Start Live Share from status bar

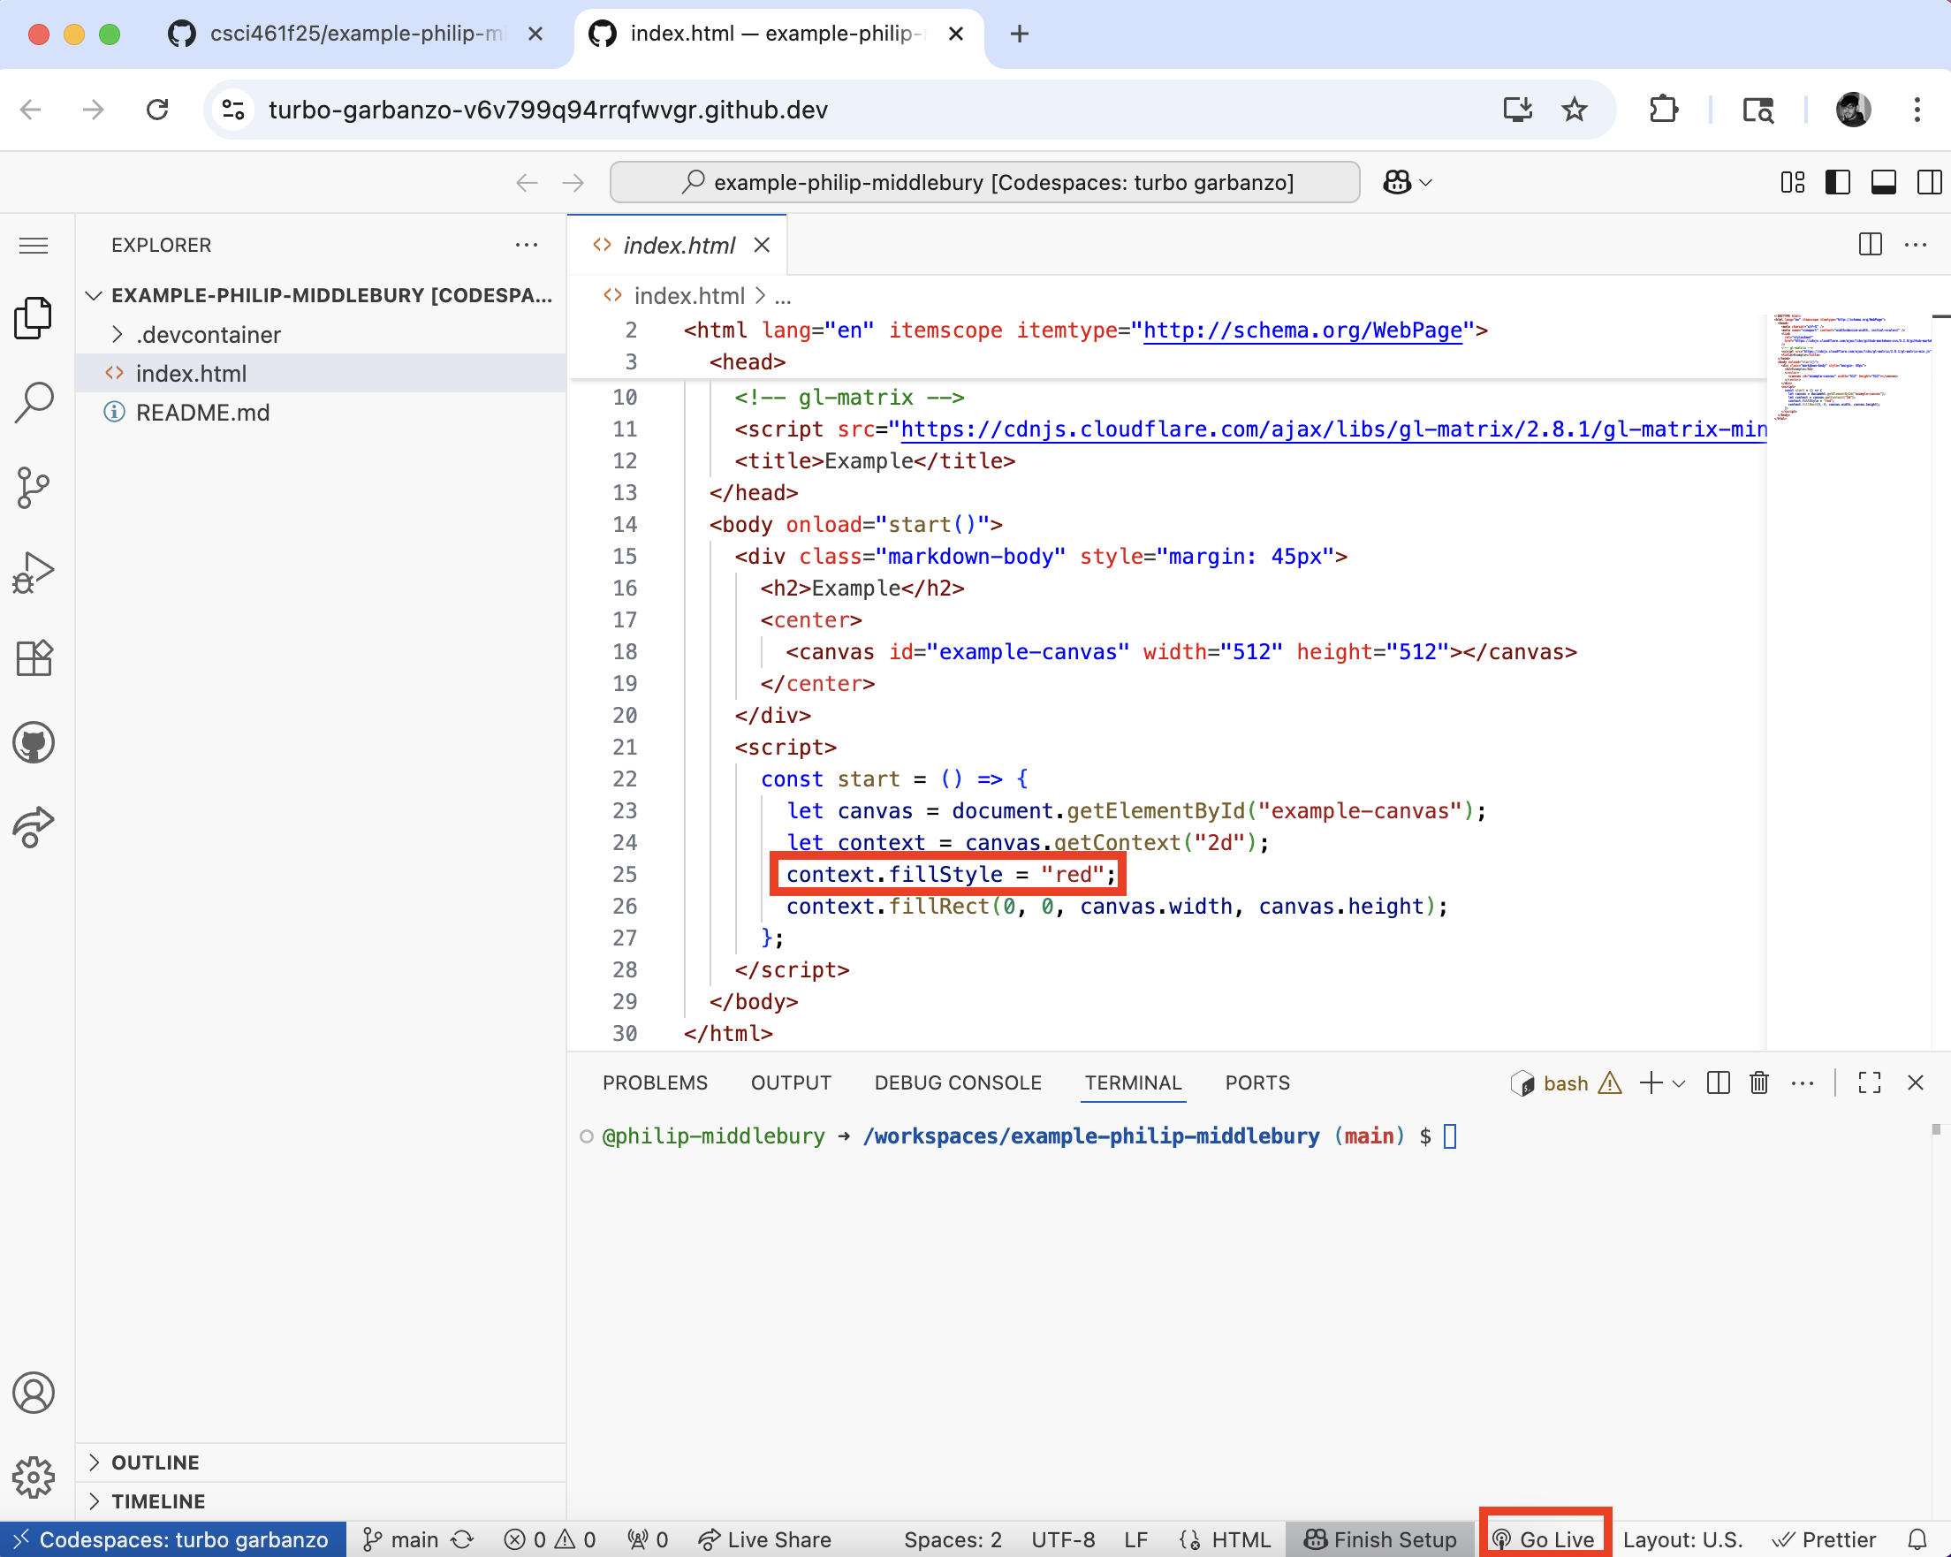pyautogui.click(x=764, y=1539)
